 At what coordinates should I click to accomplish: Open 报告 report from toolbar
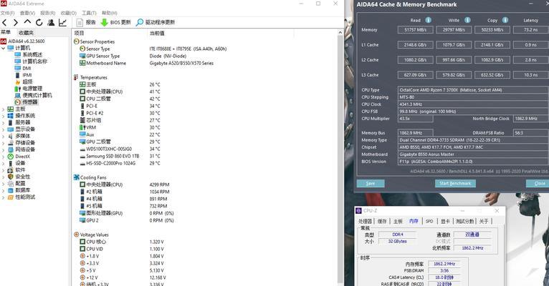(x=86, y=22)
